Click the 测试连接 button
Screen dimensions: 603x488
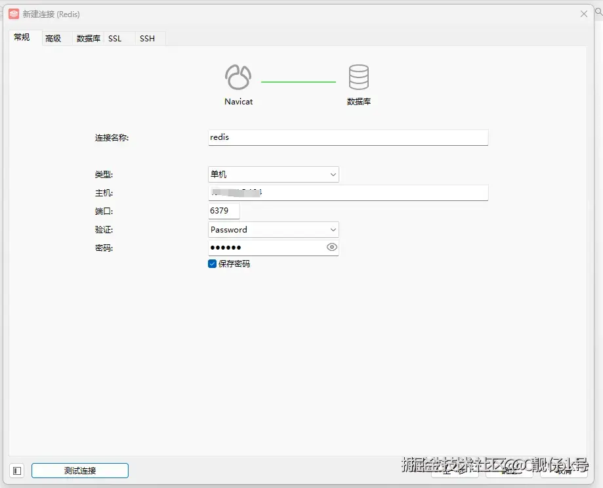click(x=80, y=471)
